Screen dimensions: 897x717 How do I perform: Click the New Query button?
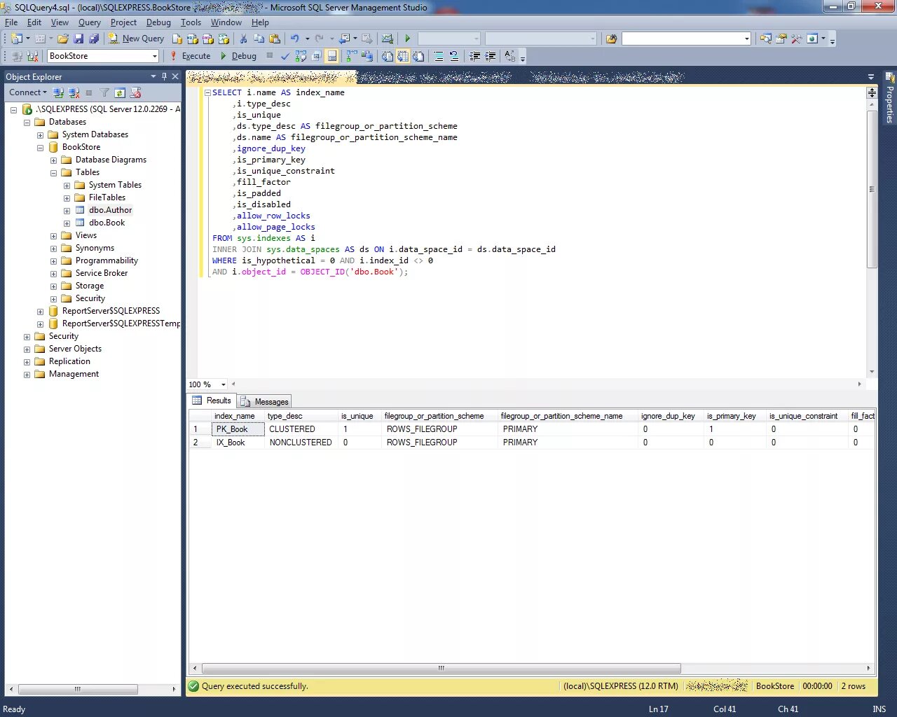click(x=136, y=39)
